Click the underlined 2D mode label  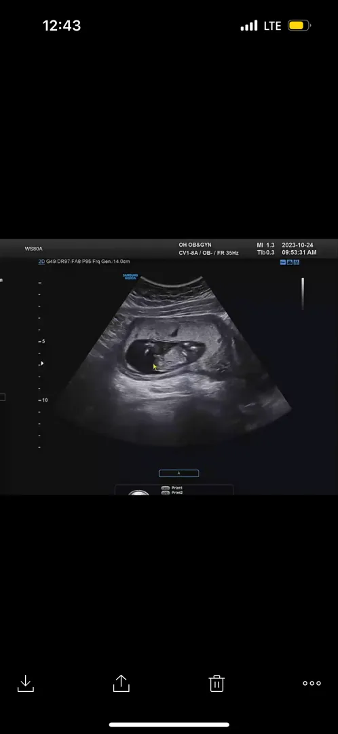click(41, 262)
